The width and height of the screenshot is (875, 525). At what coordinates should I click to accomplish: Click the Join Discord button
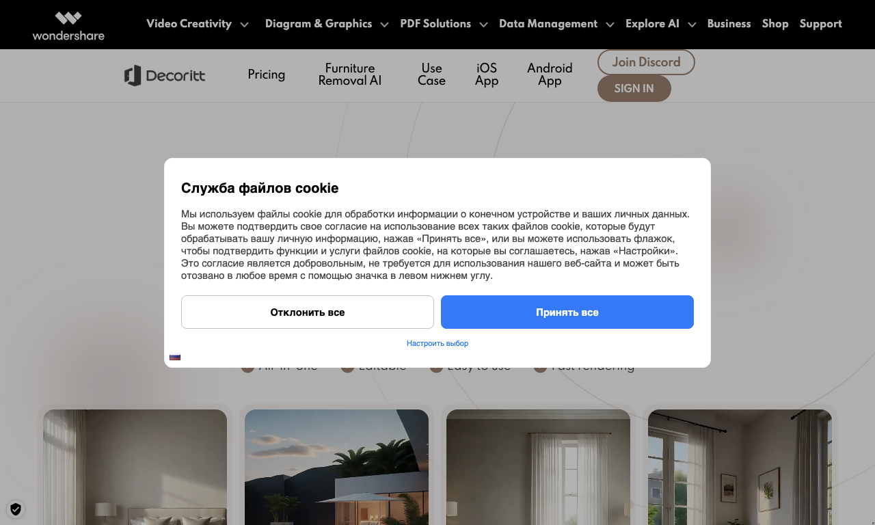646,62
